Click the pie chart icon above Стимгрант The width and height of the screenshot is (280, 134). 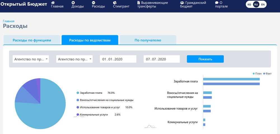(x=115, y=3)
